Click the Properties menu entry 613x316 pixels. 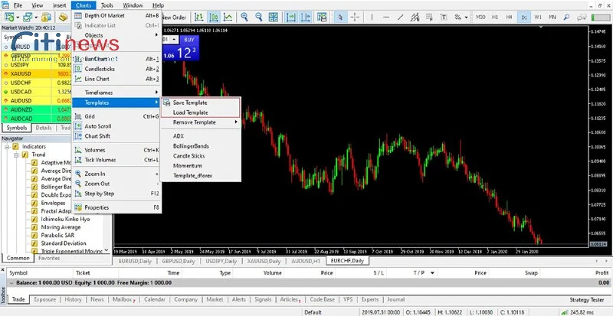click(117, 207)
